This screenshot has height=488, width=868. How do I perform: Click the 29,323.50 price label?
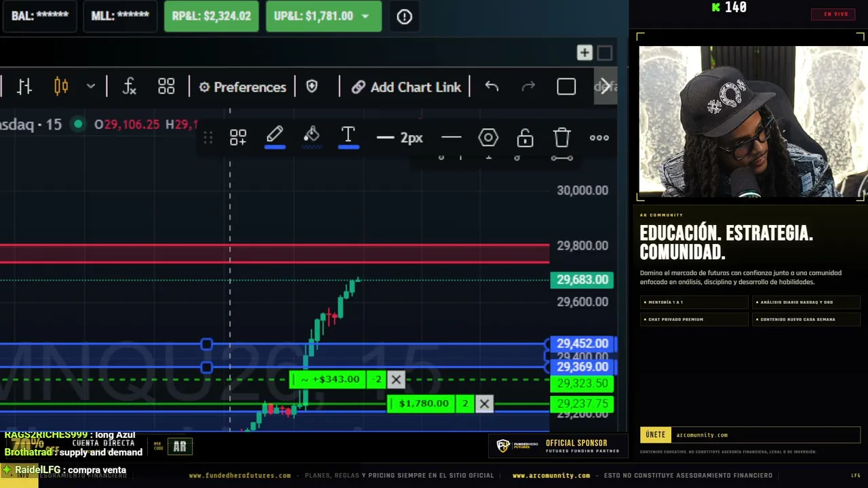click(x=582, y=384)
